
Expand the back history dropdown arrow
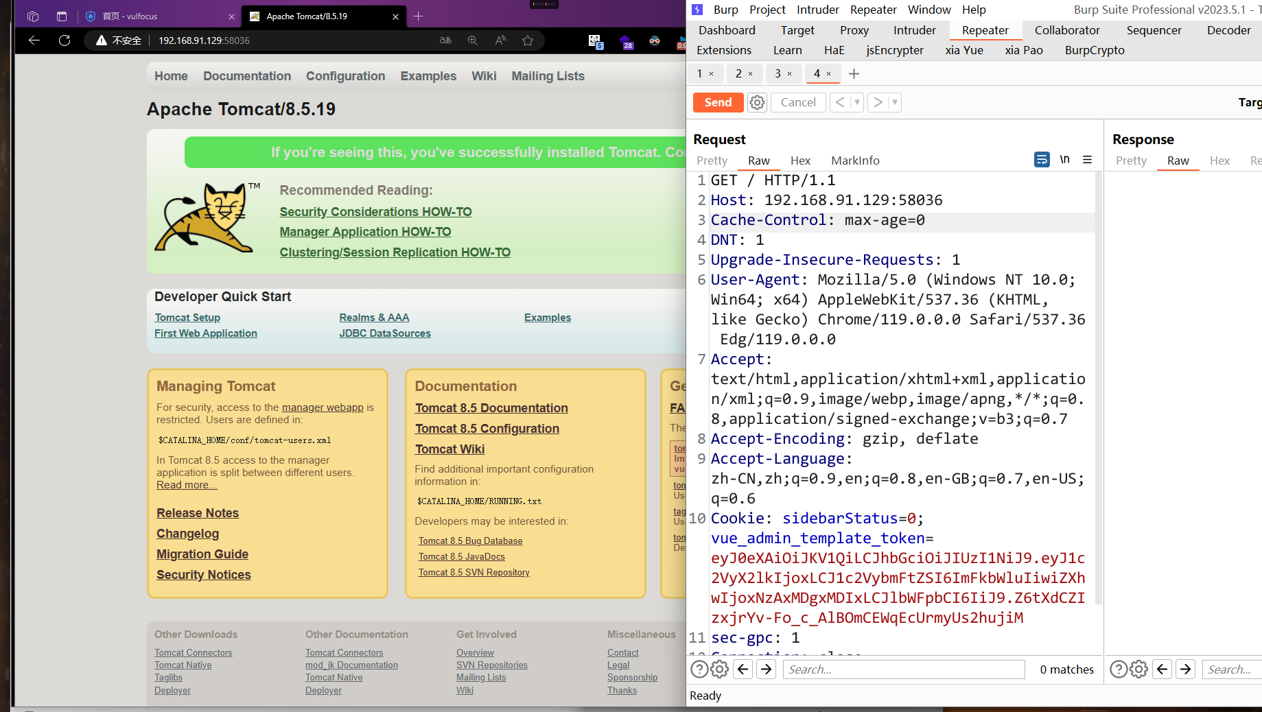click(857, 102)
